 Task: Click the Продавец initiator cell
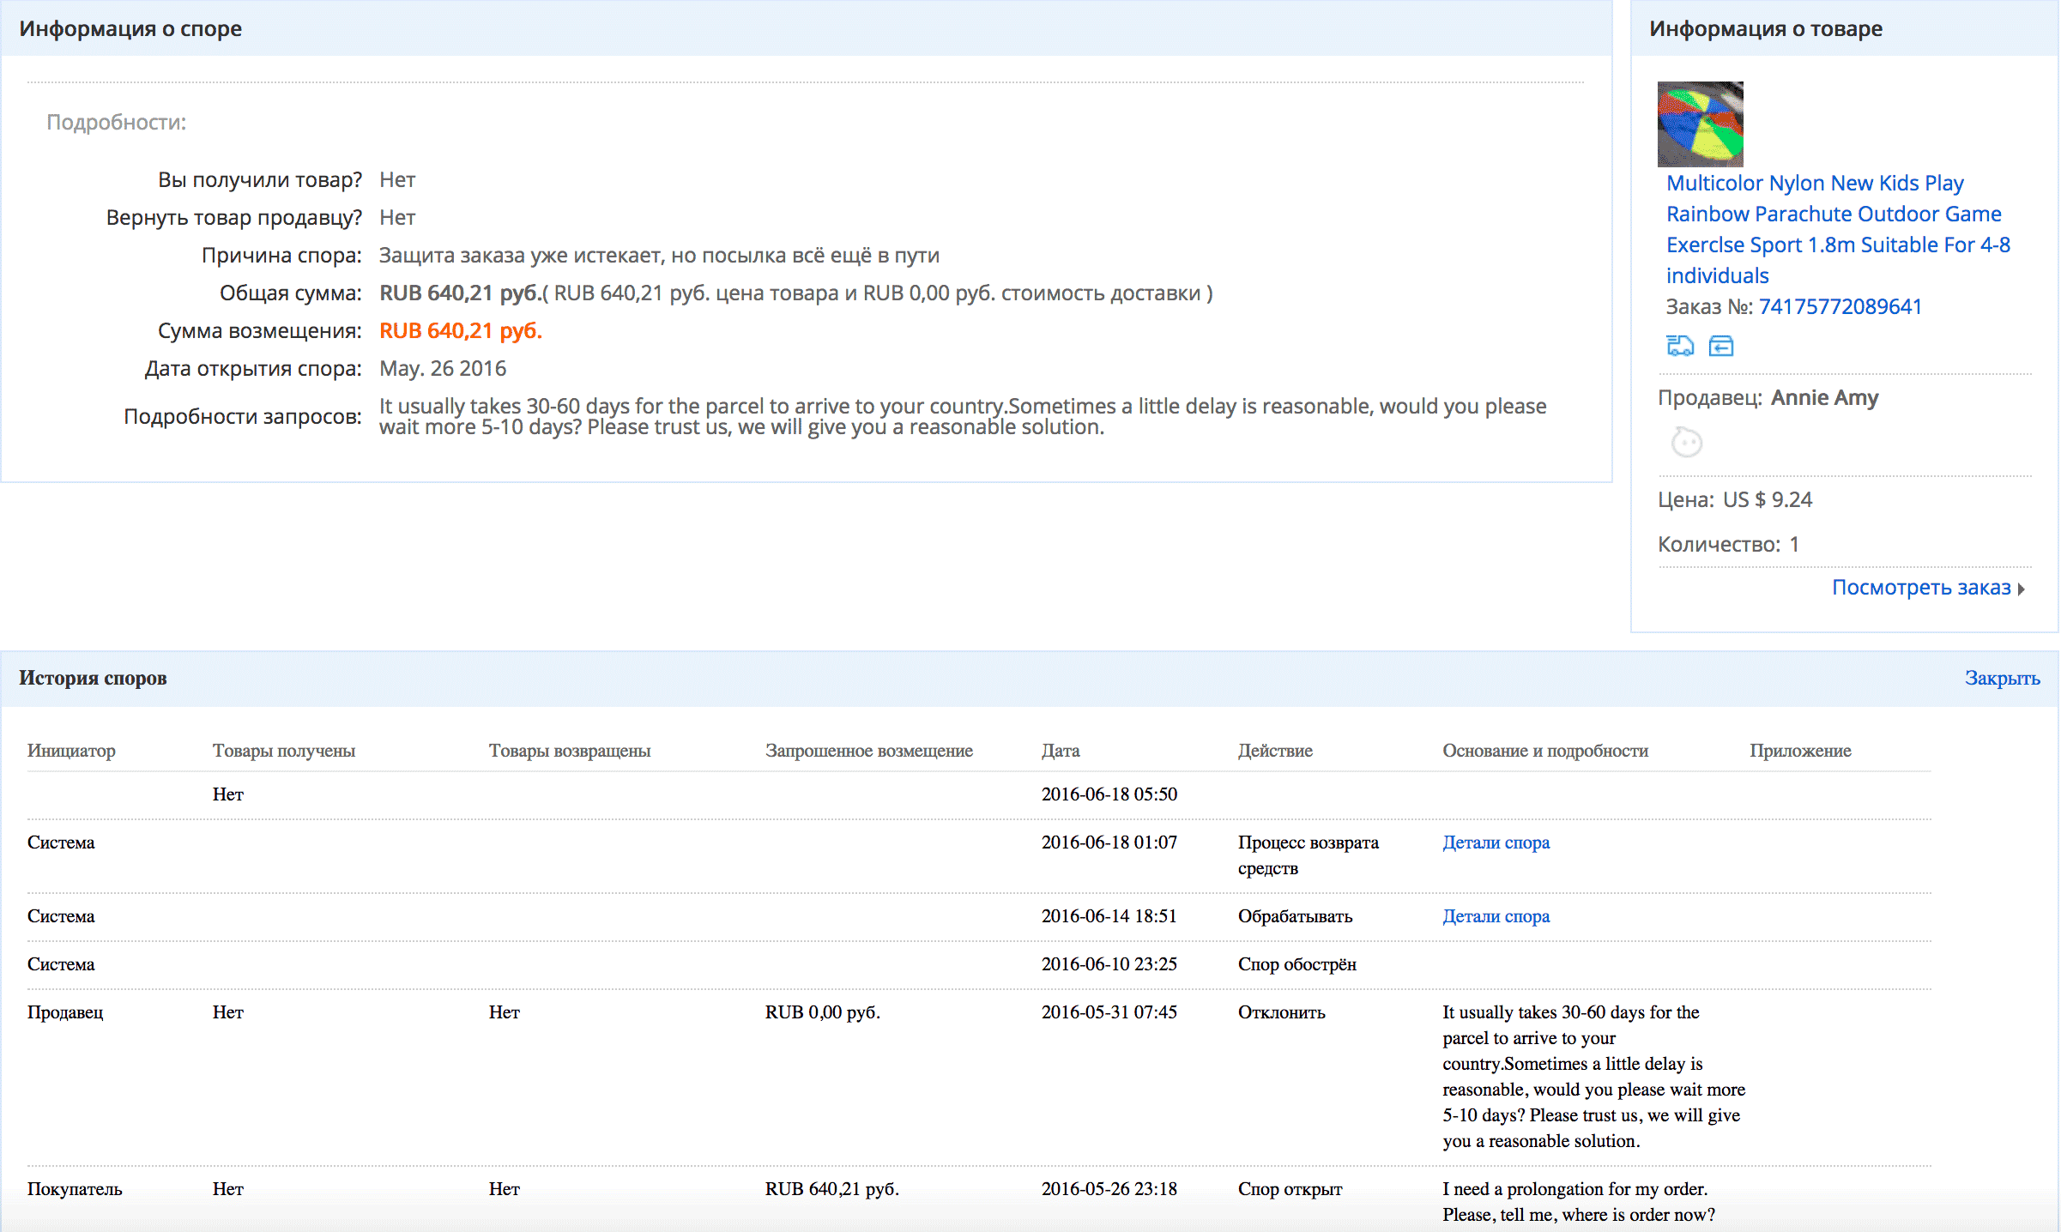coord(65,1012)
